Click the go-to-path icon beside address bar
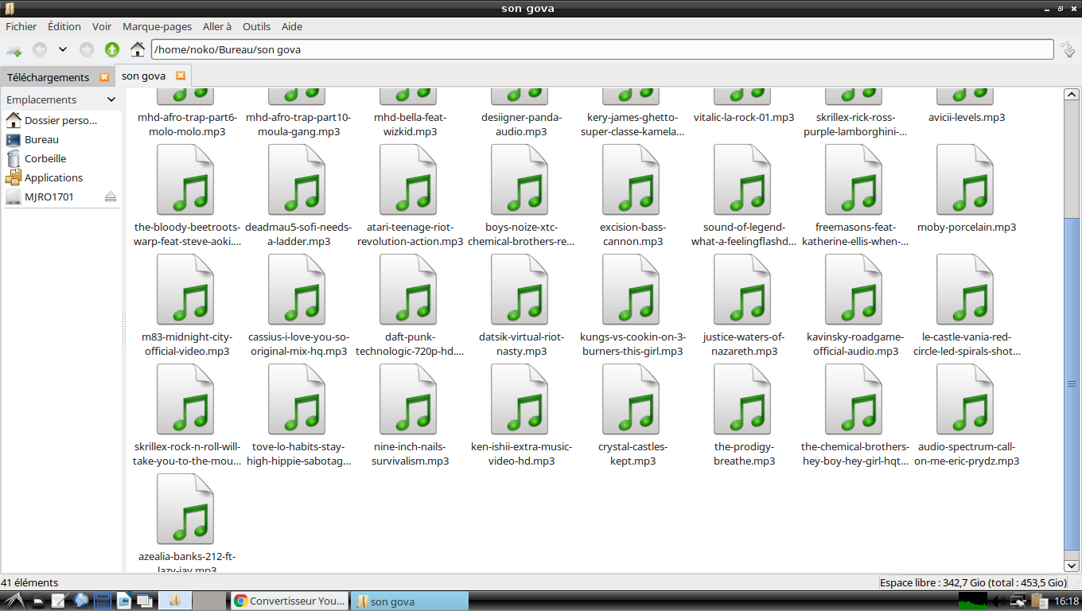The width and height of the screenshot is (1082, 611). pos(1068,49)
